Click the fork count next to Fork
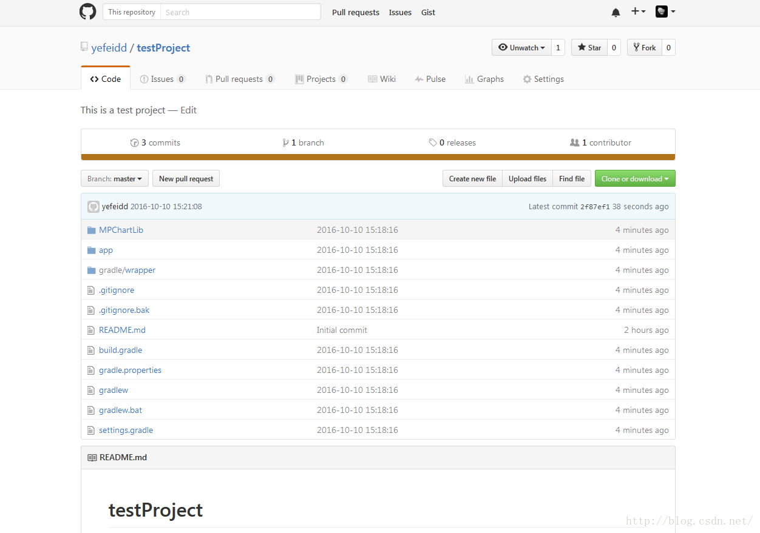 [x=668, y=47]
